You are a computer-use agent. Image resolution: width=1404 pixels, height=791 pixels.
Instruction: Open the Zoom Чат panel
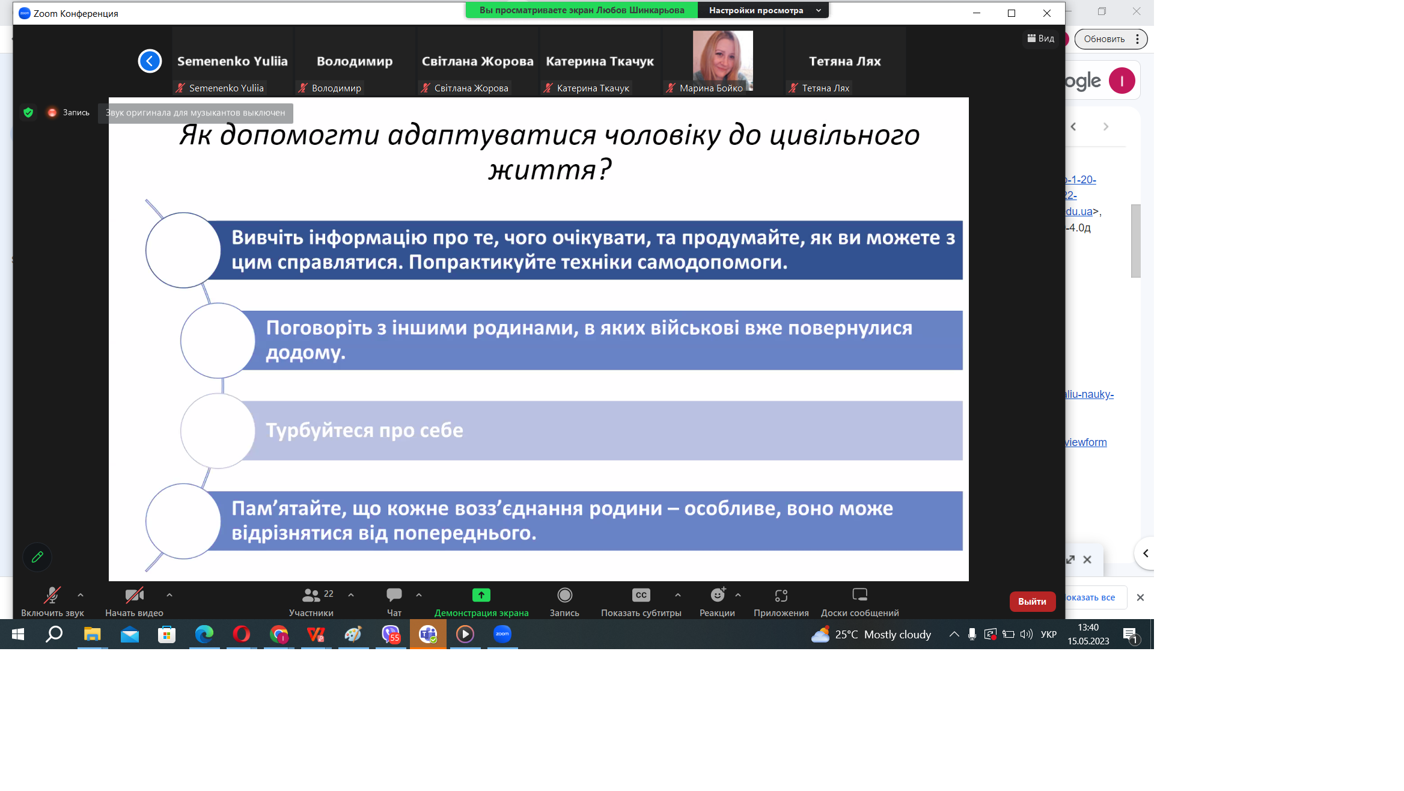[394, 601]
